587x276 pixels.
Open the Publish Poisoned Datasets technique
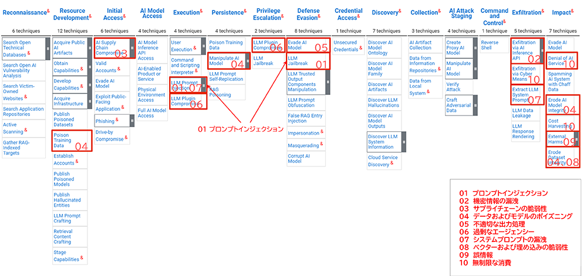70,119
